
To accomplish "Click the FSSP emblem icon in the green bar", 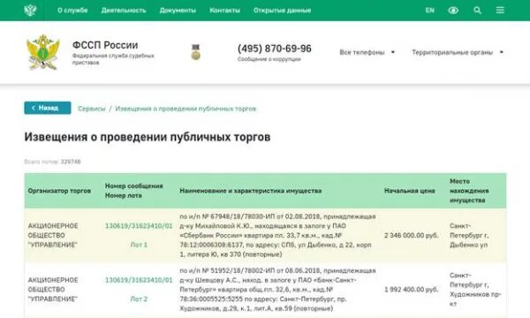I will (x=30, y=10).
